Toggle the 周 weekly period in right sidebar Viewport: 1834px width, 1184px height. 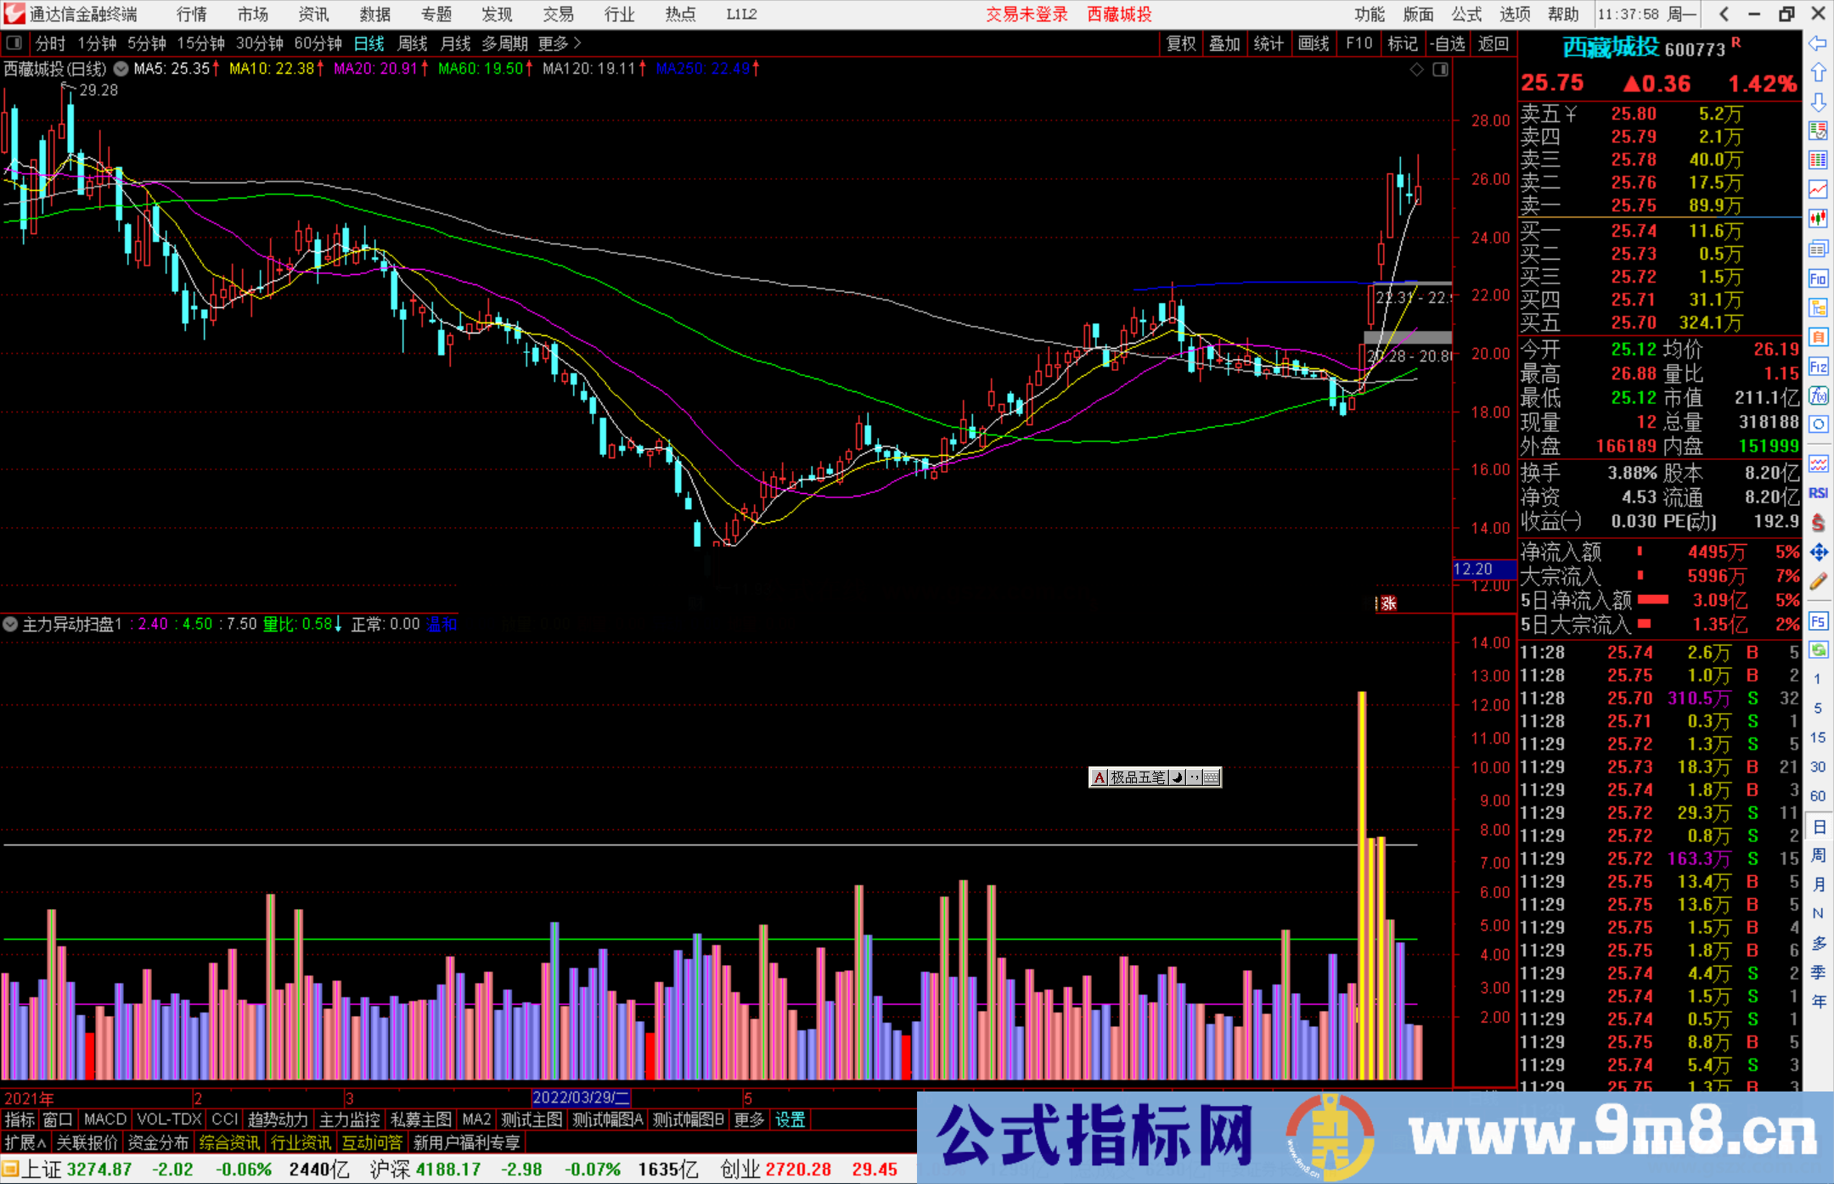click(1818, 855)
